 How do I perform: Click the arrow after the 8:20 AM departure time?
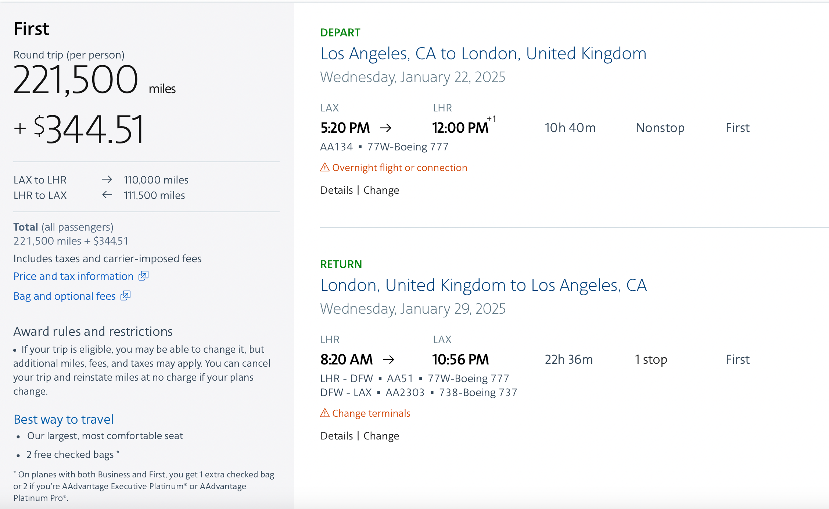point(388,359)
